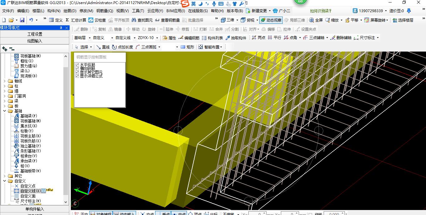Click 新建变更 new change button
The width and height of the screenshot is (426, 215).
258,11
